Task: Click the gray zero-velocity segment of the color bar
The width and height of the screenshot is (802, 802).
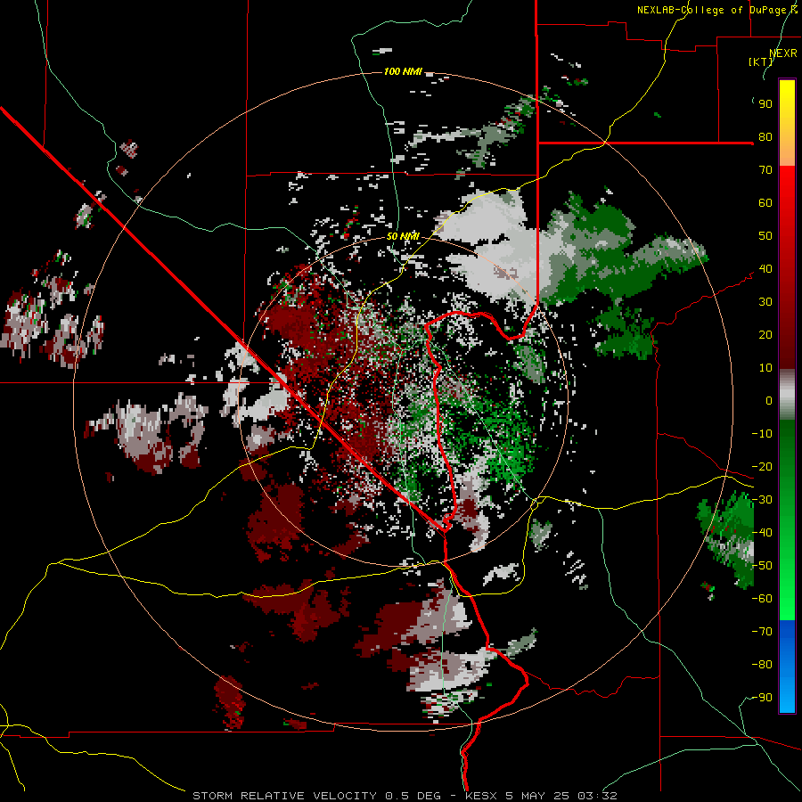Action: pyautogui.click(x=787, y=395)
